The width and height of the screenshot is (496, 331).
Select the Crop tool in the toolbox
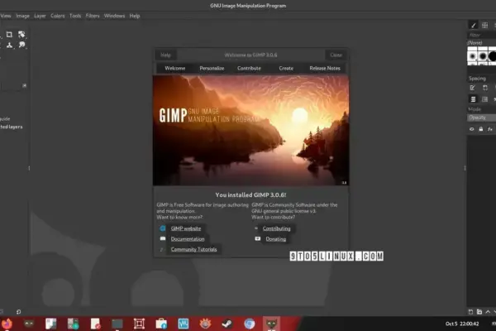click(9, 35)
